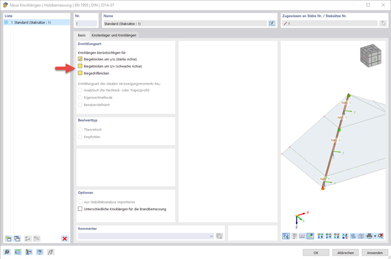This screenshot has width=391, height=259.
Task: Click the grayed lamp icon in preview toolbar
Action: 294,236
